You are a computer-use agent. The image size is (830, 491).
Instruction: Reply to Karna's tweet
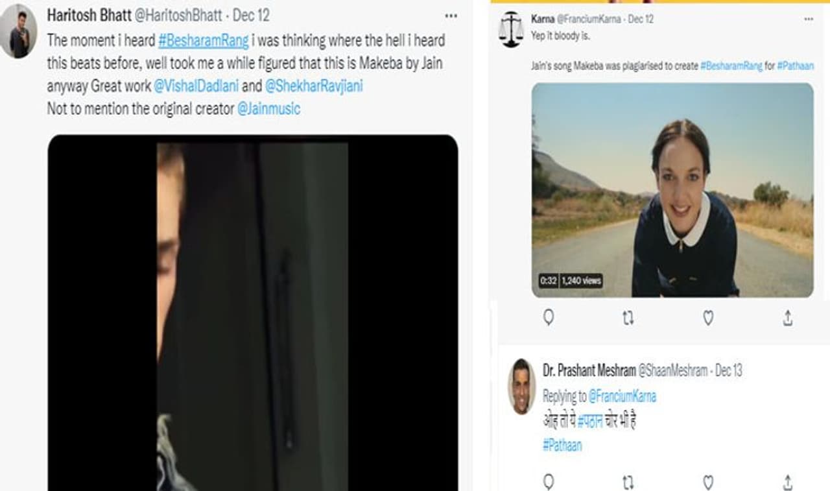pyautogui.click(x=549, y=318)
